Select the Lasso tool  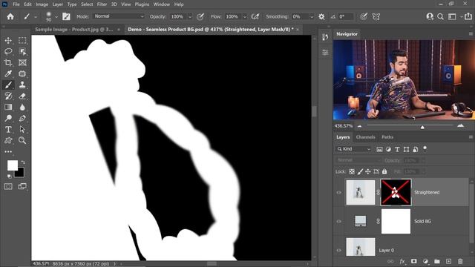point(8,51)
